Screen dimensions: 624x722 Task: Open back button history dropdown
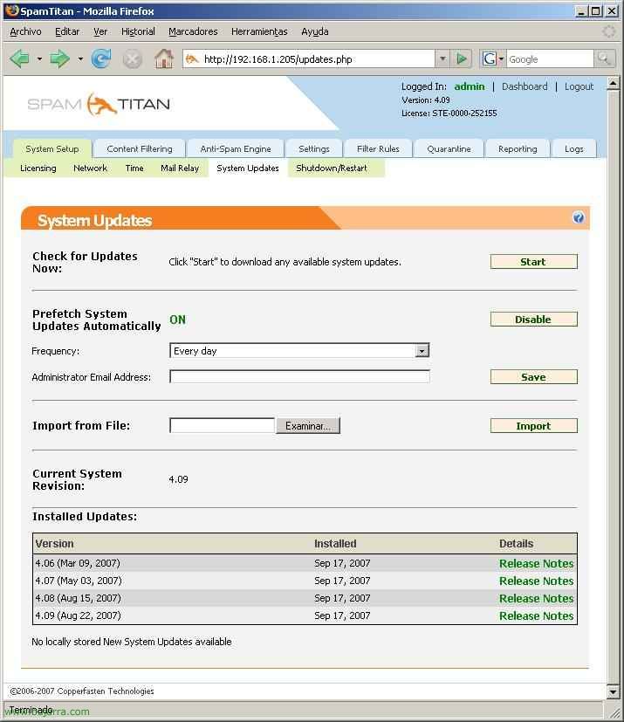click(39, 59)
